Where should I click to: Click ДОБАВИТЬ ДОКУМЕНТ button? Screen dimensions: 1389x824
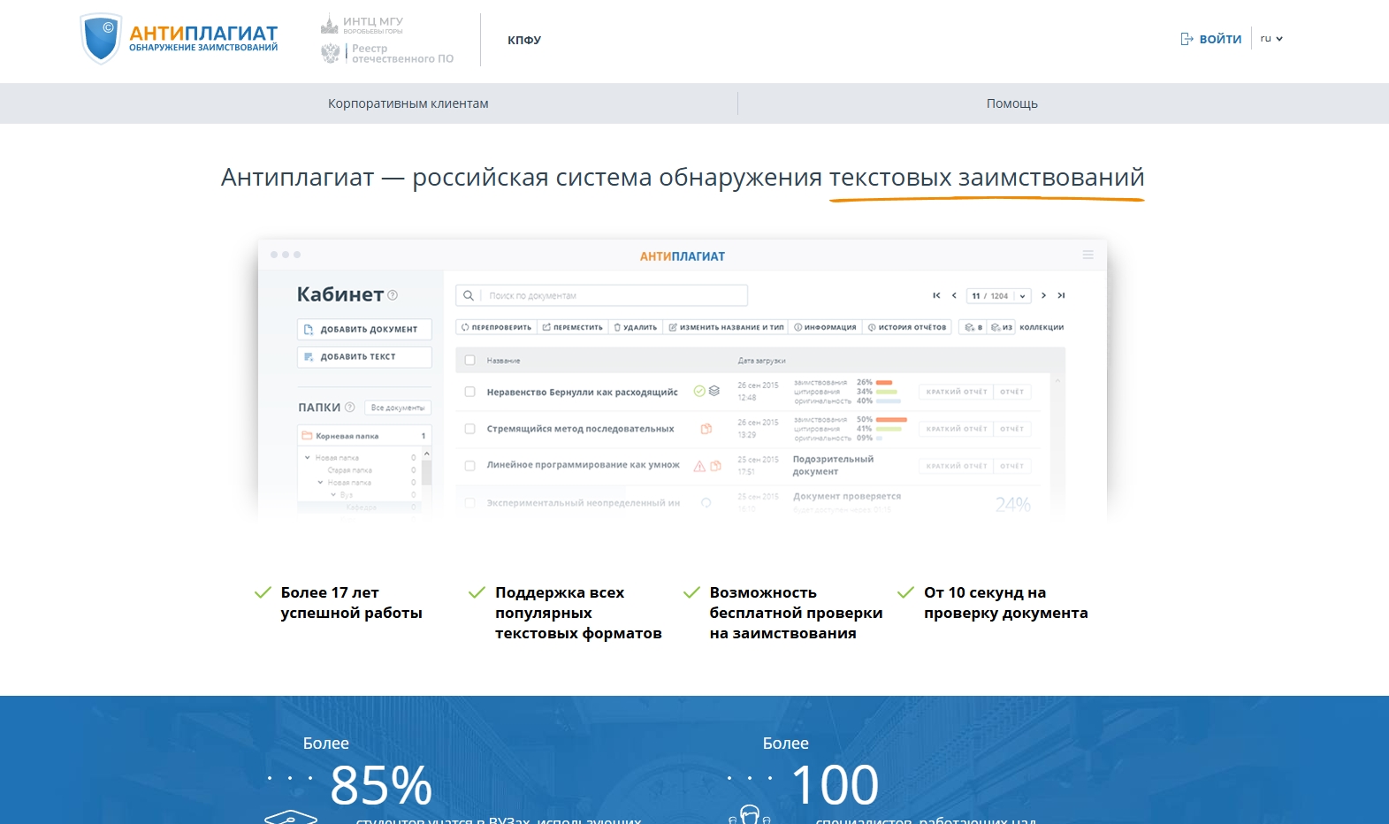point(364,329)
